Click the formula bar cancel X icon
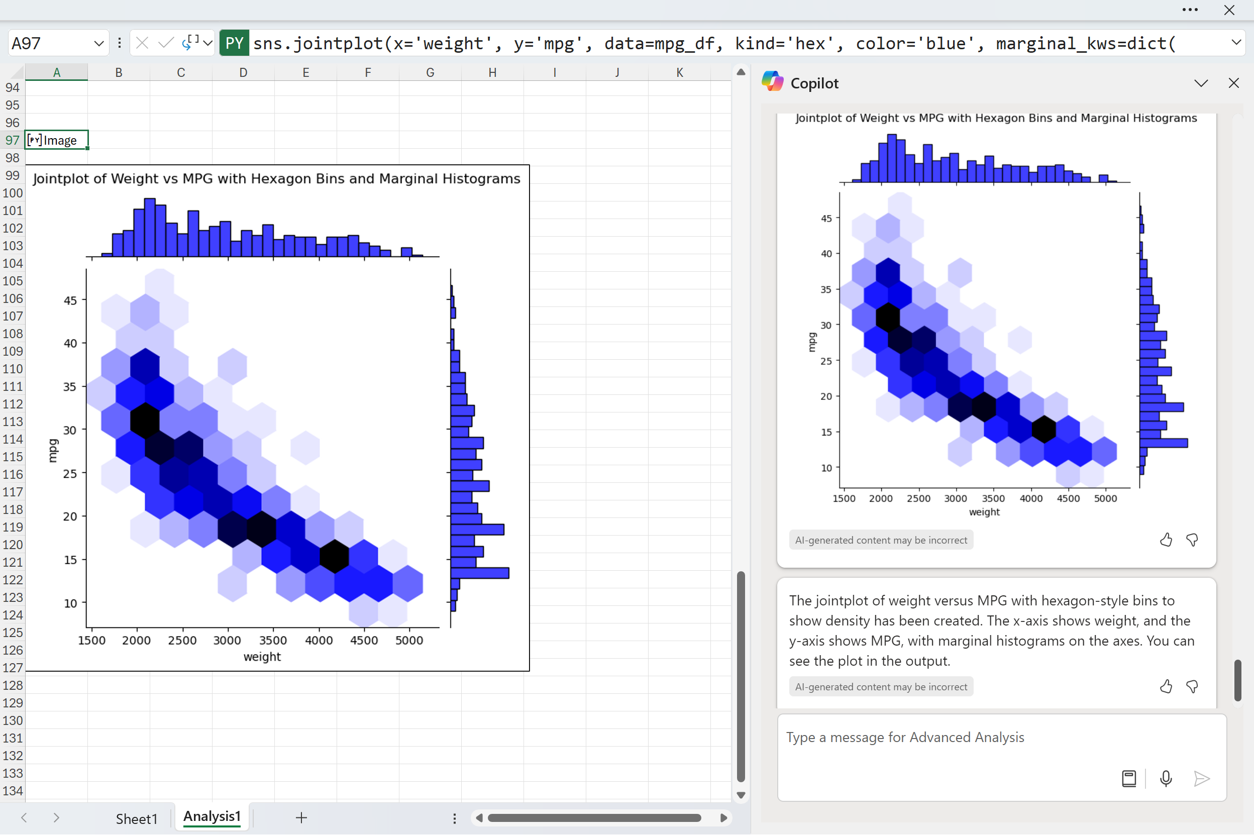The width and height of the screenshot is (1254, 836). (x=142, y=43)
